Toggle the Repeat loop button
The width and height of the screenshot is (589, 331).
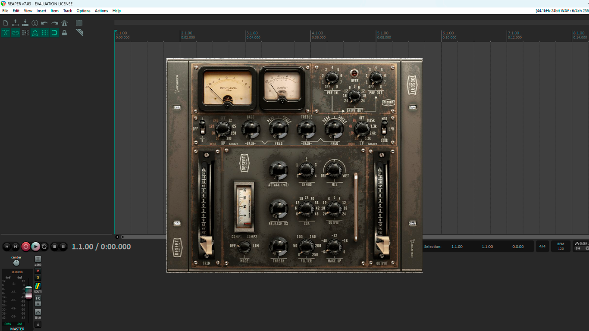[44, 247]
